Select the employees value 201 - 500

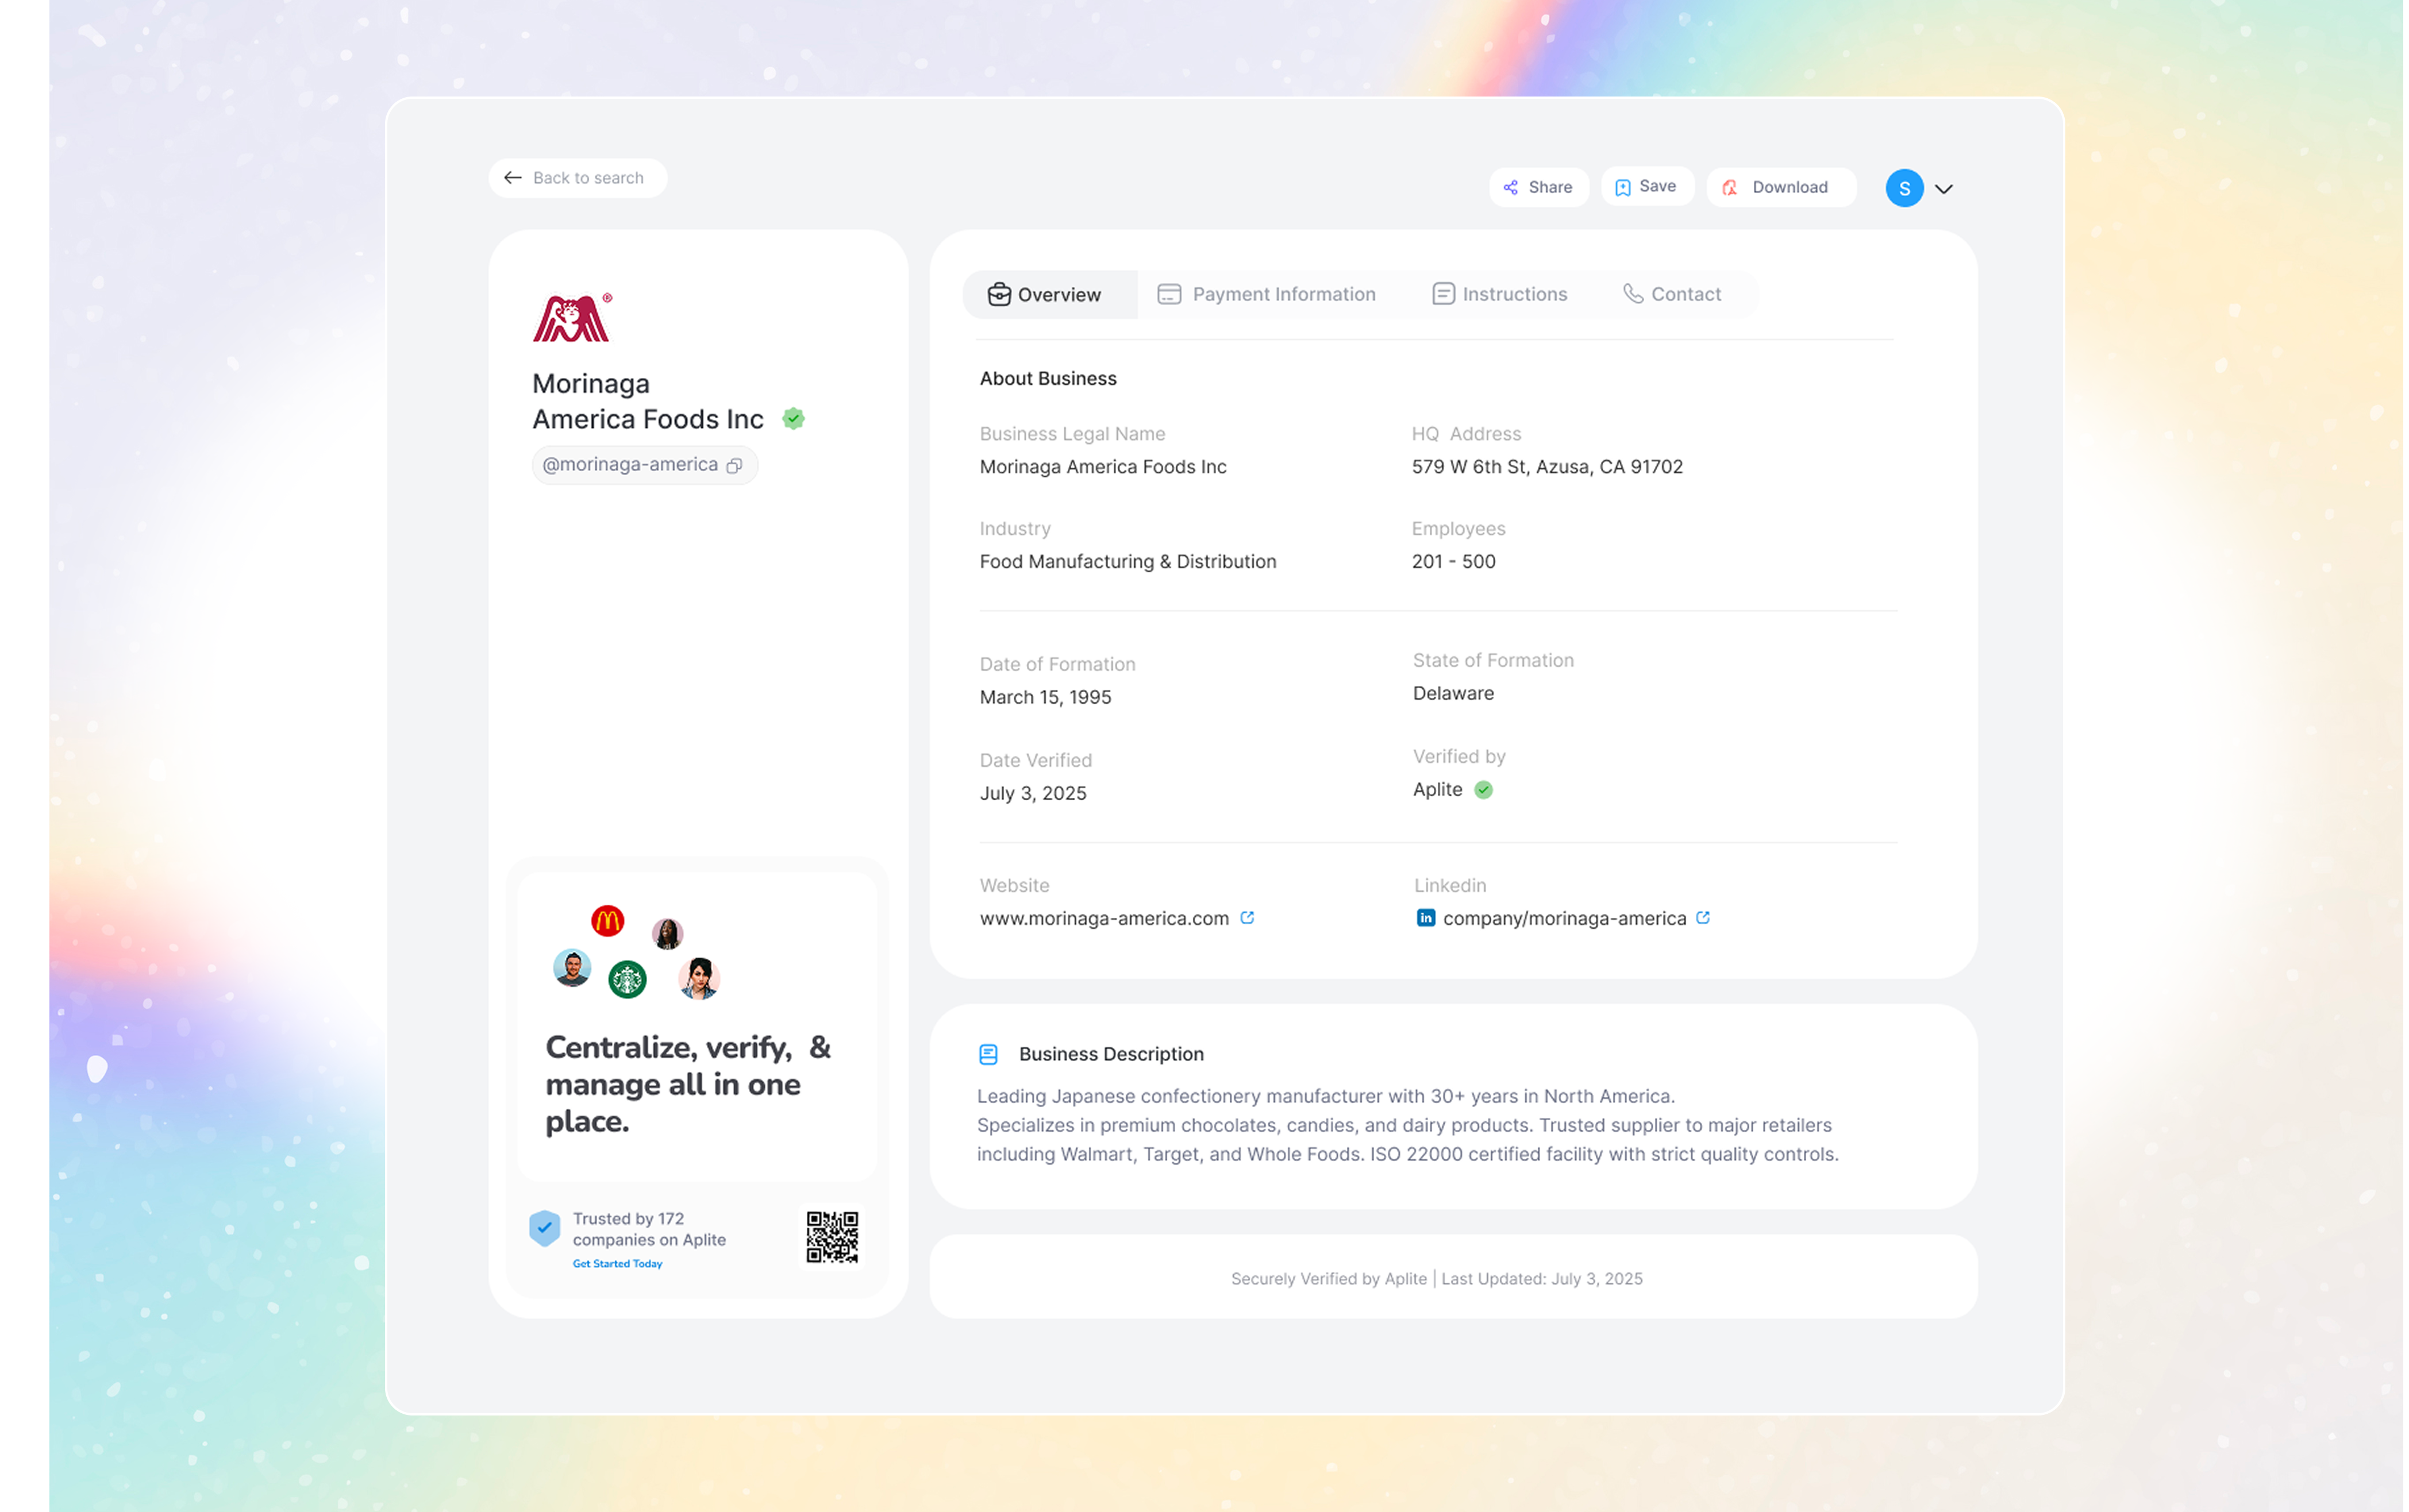(x=1453, y=562)
